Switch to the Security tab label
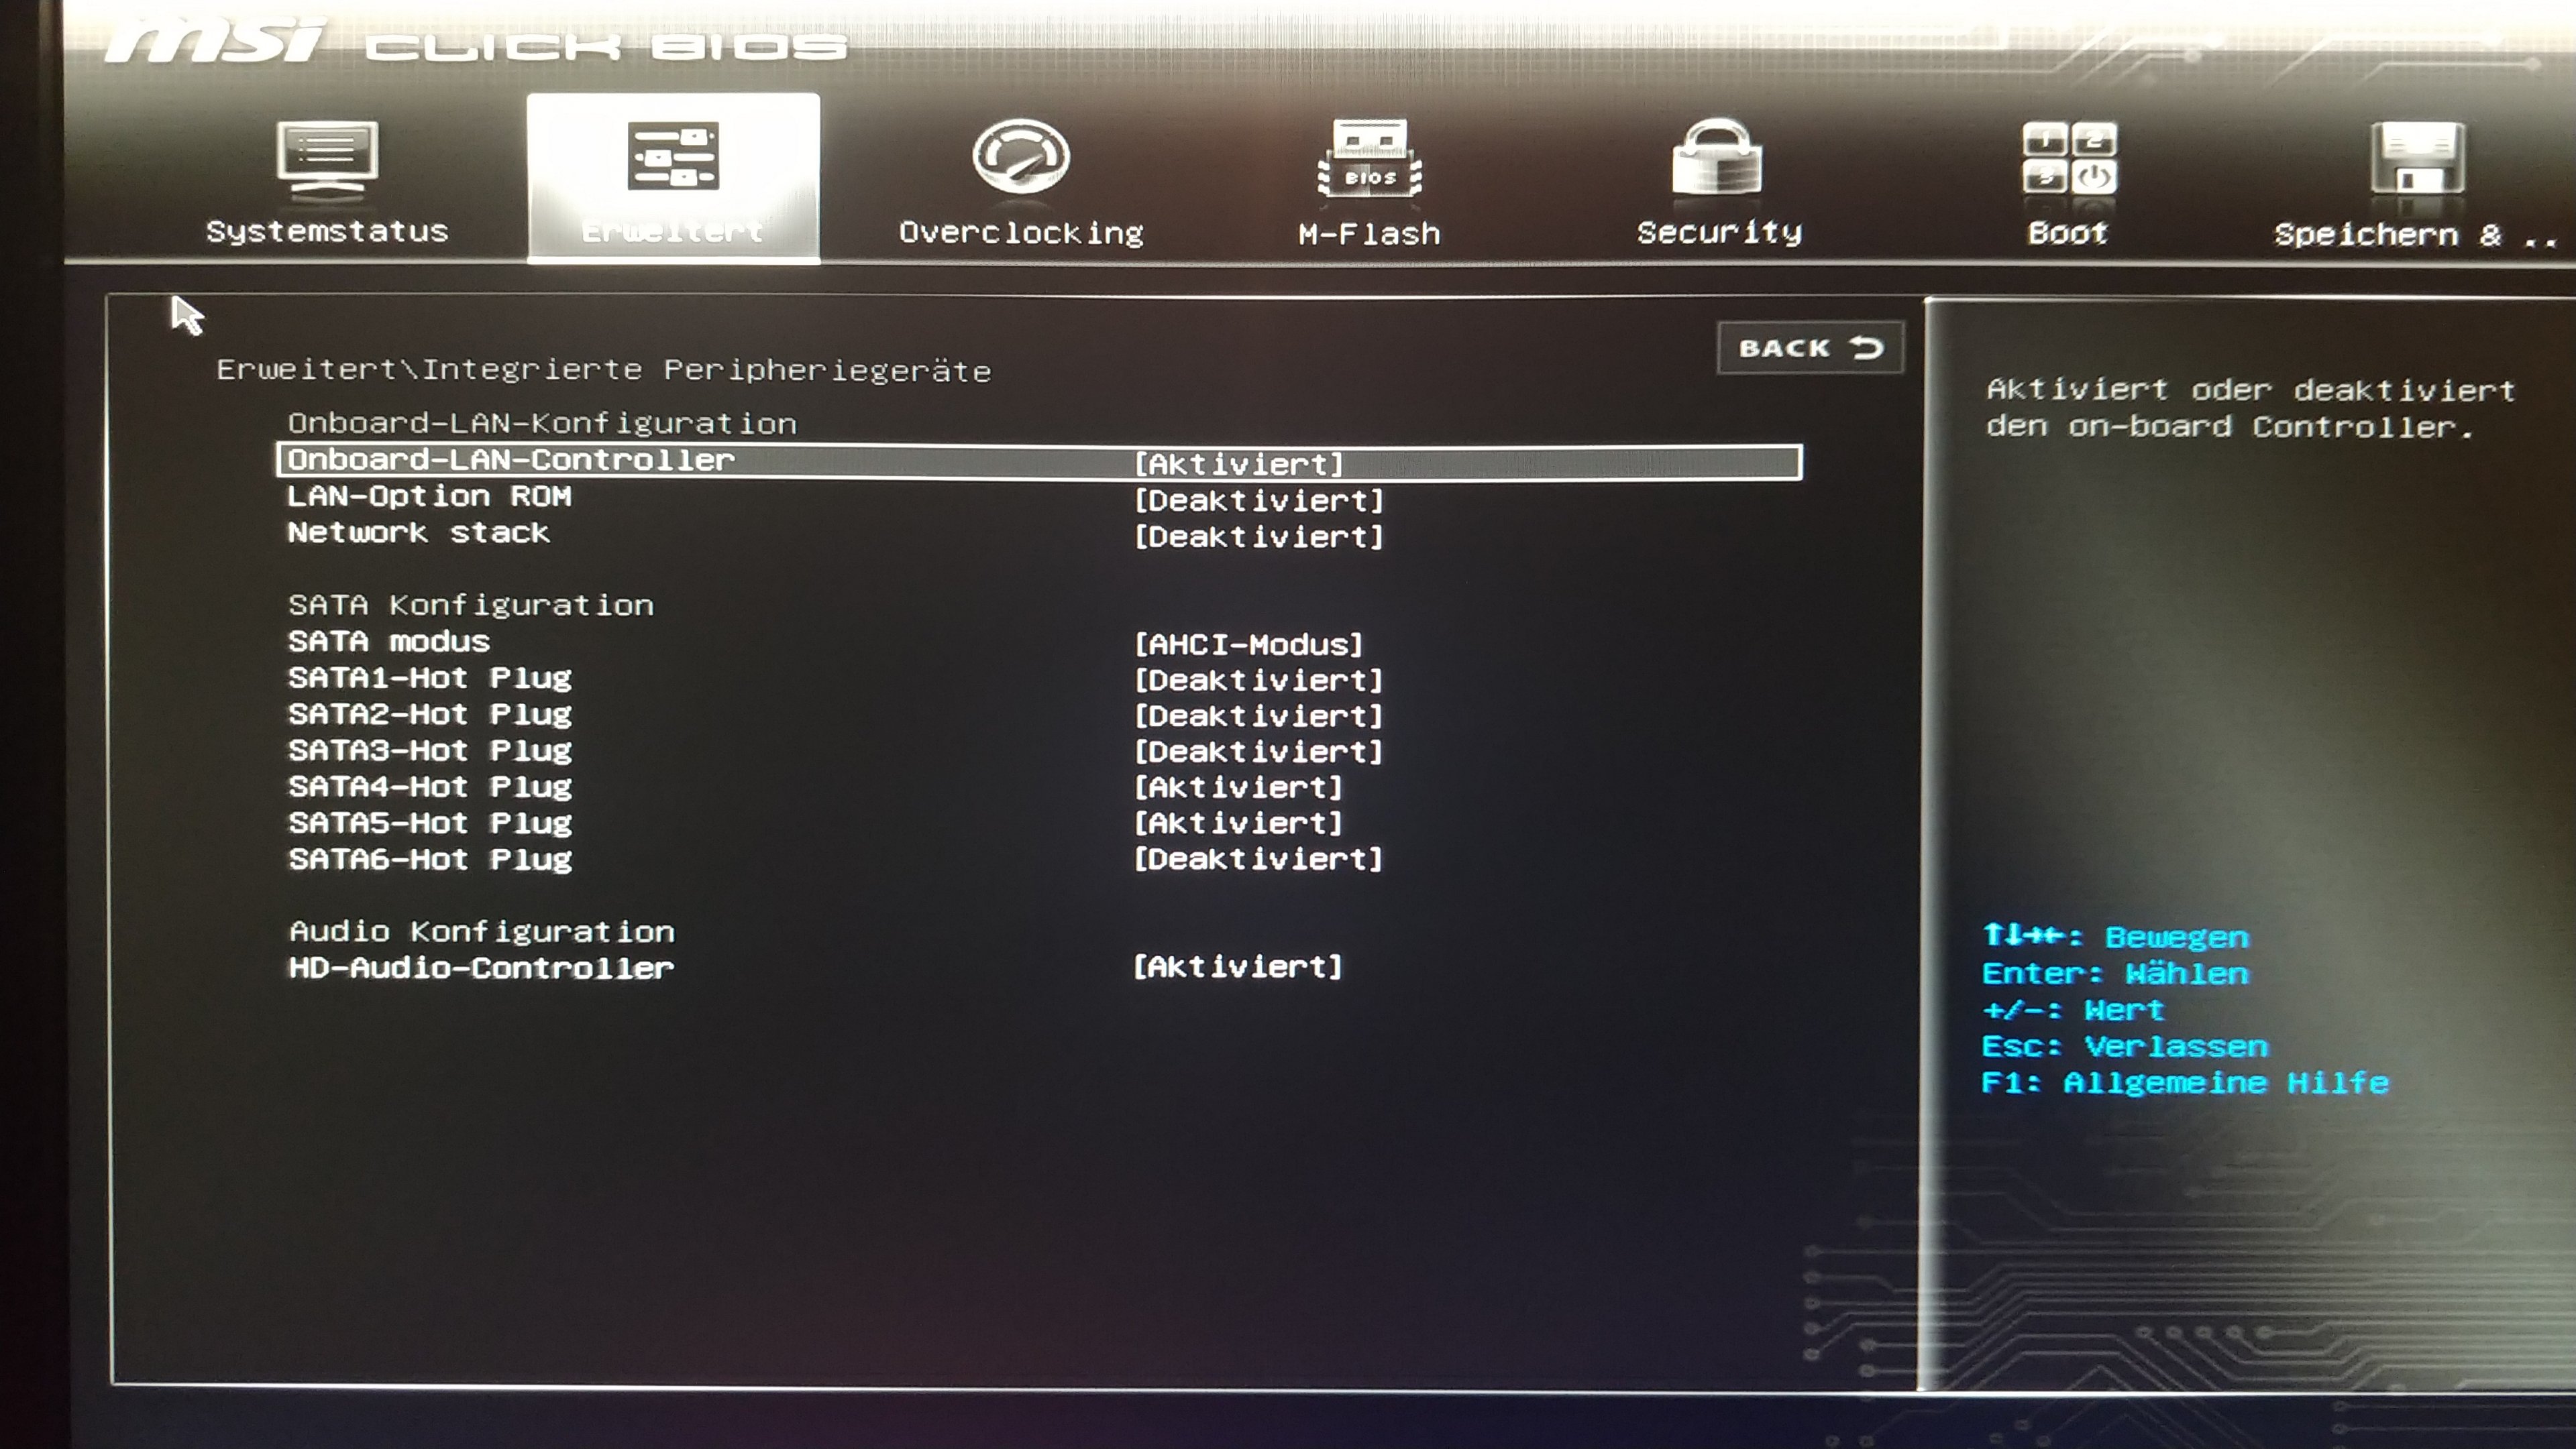 (1718, 233)
